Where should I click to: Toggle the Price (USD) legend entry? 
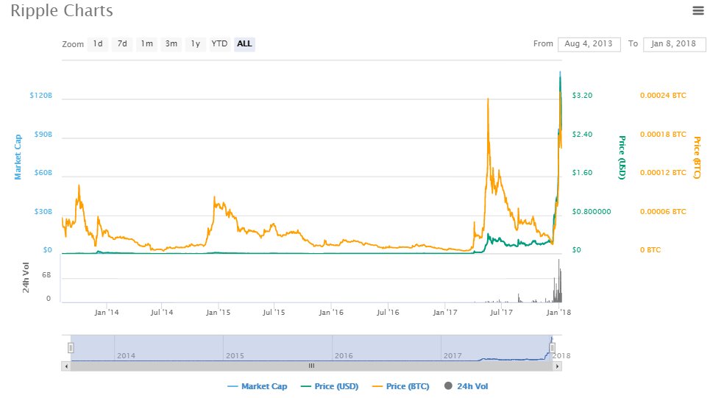tap(330, 386)
